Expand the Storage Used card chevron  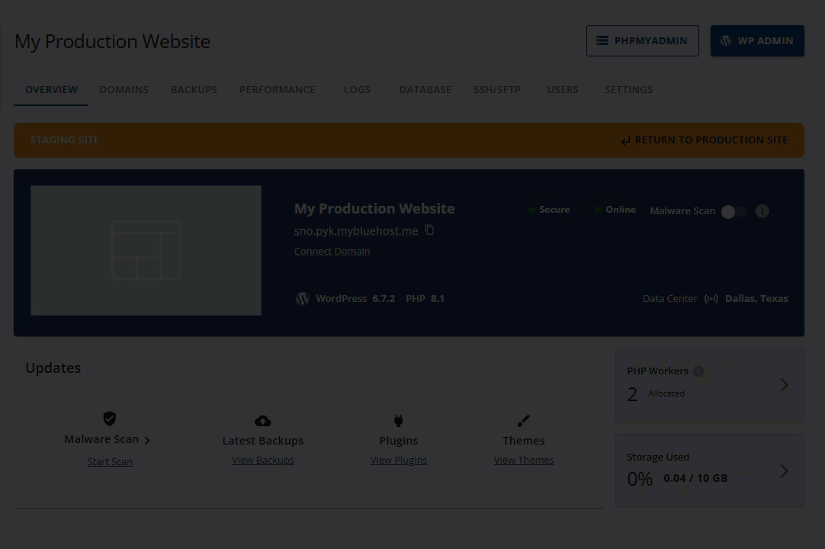click(x=784, y=470)
